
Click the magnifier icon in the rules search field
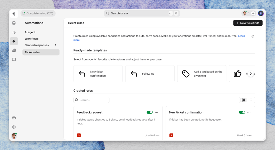coord(77,100)
